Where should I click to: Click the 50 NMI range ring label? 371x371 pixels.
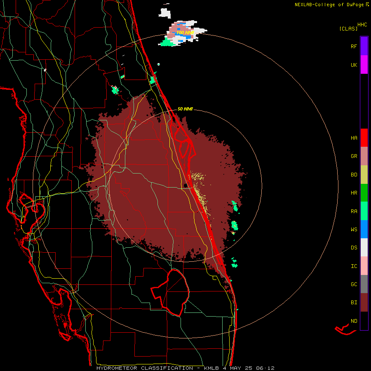[x=185, y=109]
